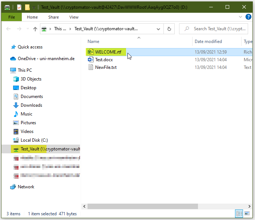Click date 13/09/2021 14:04 of Test.docx
Image resolution: width=255 pixels, height=220 pixels.
point(211,60)
